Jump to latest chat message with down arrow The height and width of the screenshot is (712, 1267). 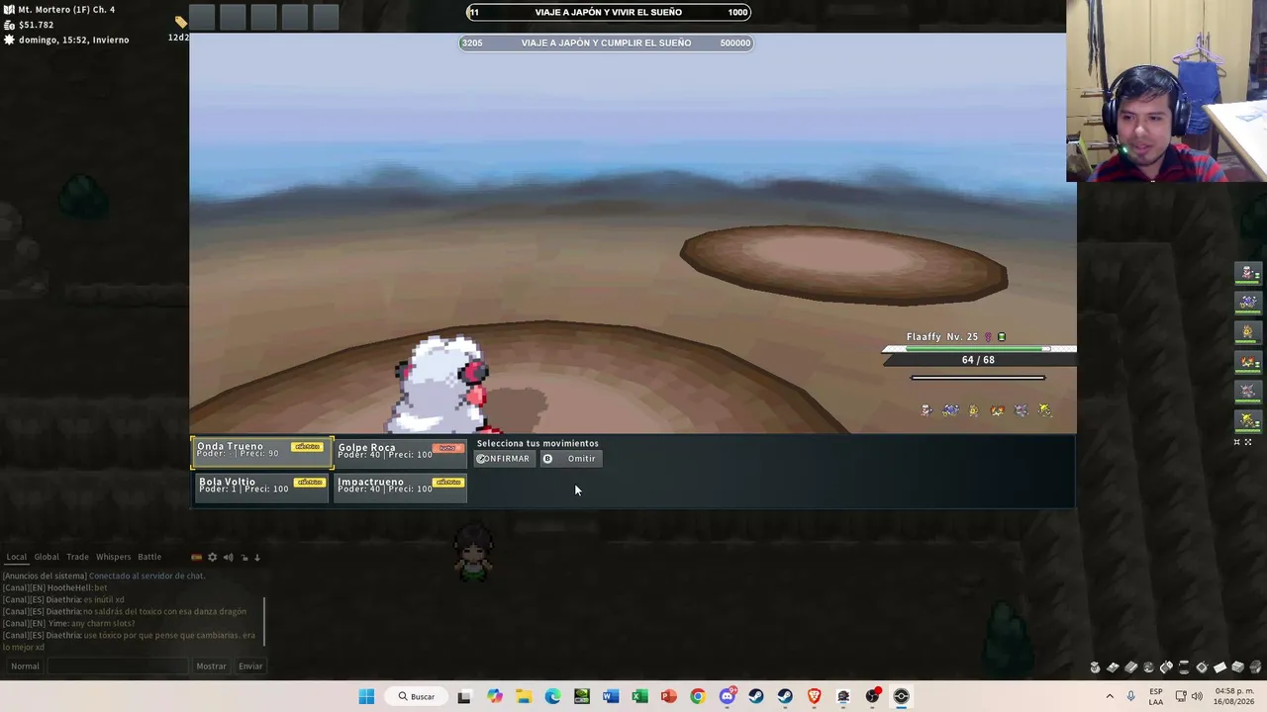point(257,558)
